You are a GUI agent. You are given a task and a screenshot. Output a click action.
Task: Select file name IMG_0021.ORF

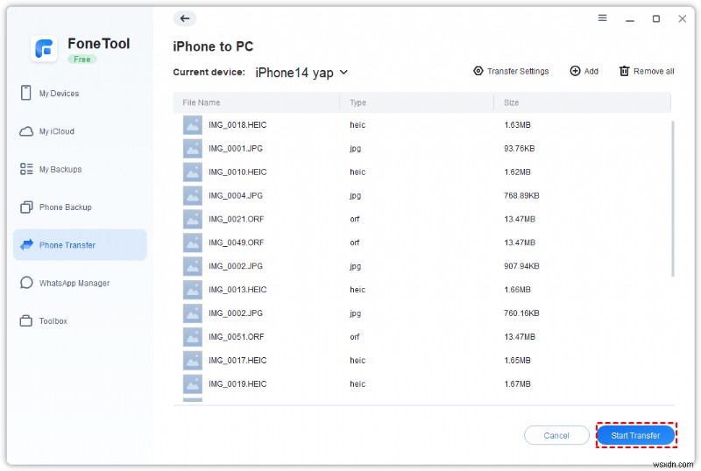tap(236, 219)
